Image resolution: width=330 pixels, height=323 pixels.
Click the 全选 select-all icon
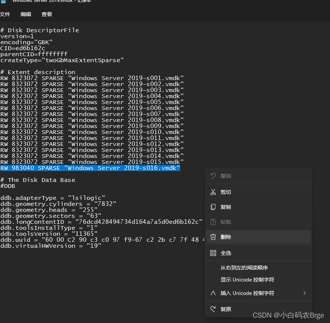coord(213,253)
